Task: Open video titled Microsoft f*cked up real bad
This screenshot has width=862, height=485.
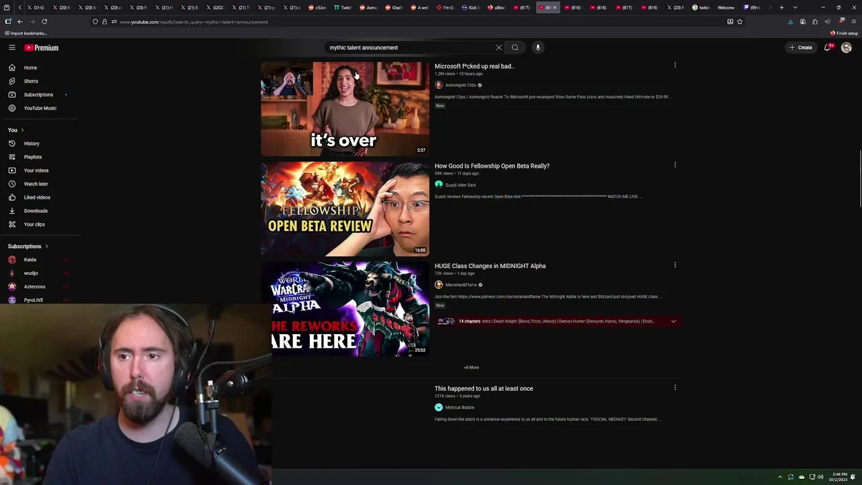Action: [x=474, y=66]
